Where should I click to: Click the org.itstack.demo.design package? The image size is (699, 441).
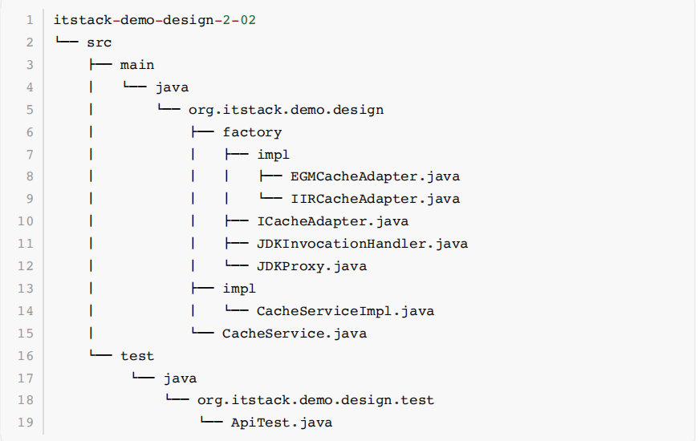tap(286, 110)
